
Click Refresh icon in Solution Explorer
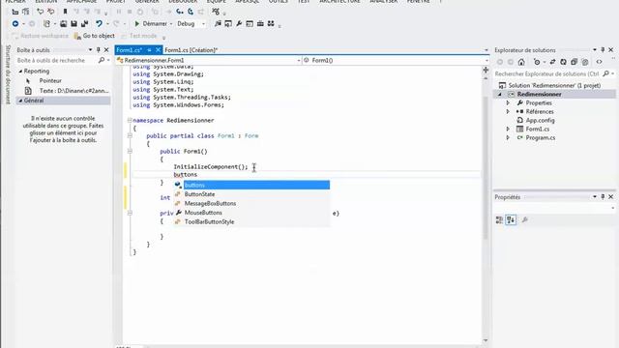[563, 62]
